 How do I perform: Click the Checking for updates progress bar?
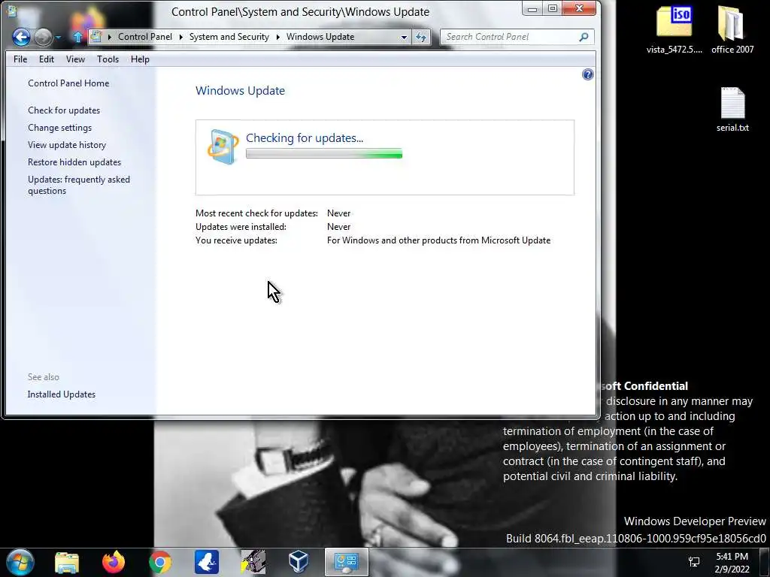tap(324, 154)
